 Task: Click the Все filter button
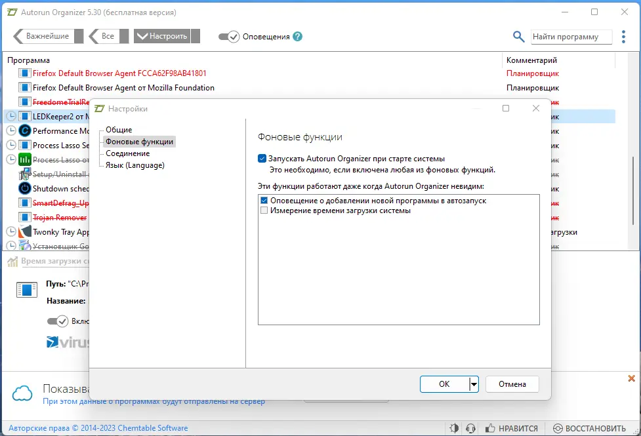tap(104, 36)
